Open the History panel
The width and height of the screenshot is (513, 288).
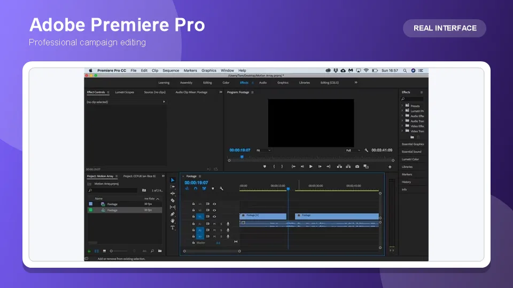pyautogui.click(x=406, y=182)
